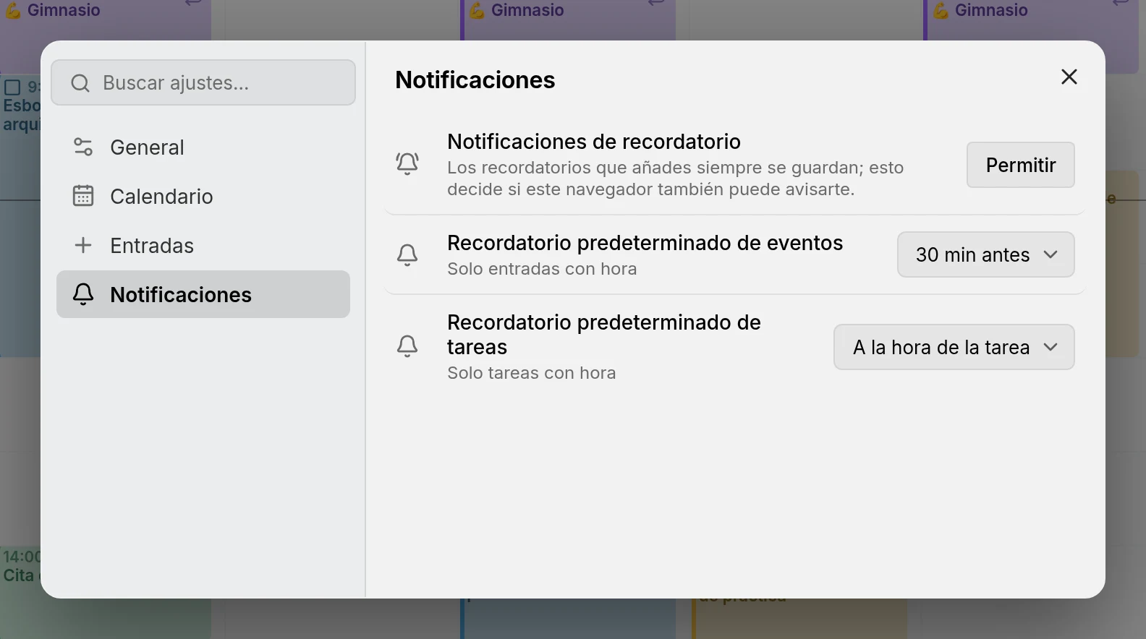Click Permitir to allow browser notifications
Image resolution: width=1146 pixels, height=639 pixels.
[x=1021, y=165]
